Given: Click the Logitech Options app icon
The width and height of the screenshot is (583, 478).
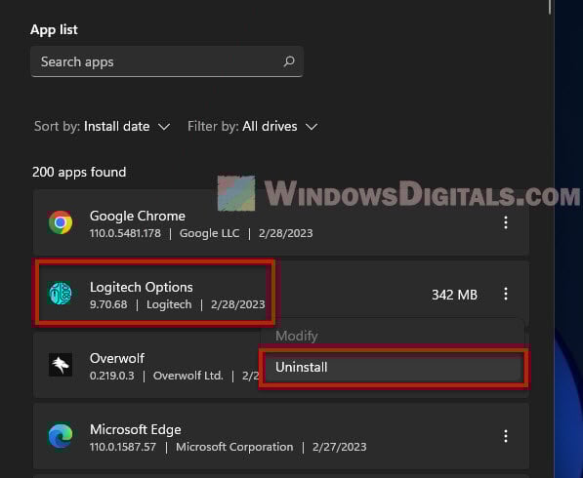Looking at the screenshot, I should click(x=61, y=294).
